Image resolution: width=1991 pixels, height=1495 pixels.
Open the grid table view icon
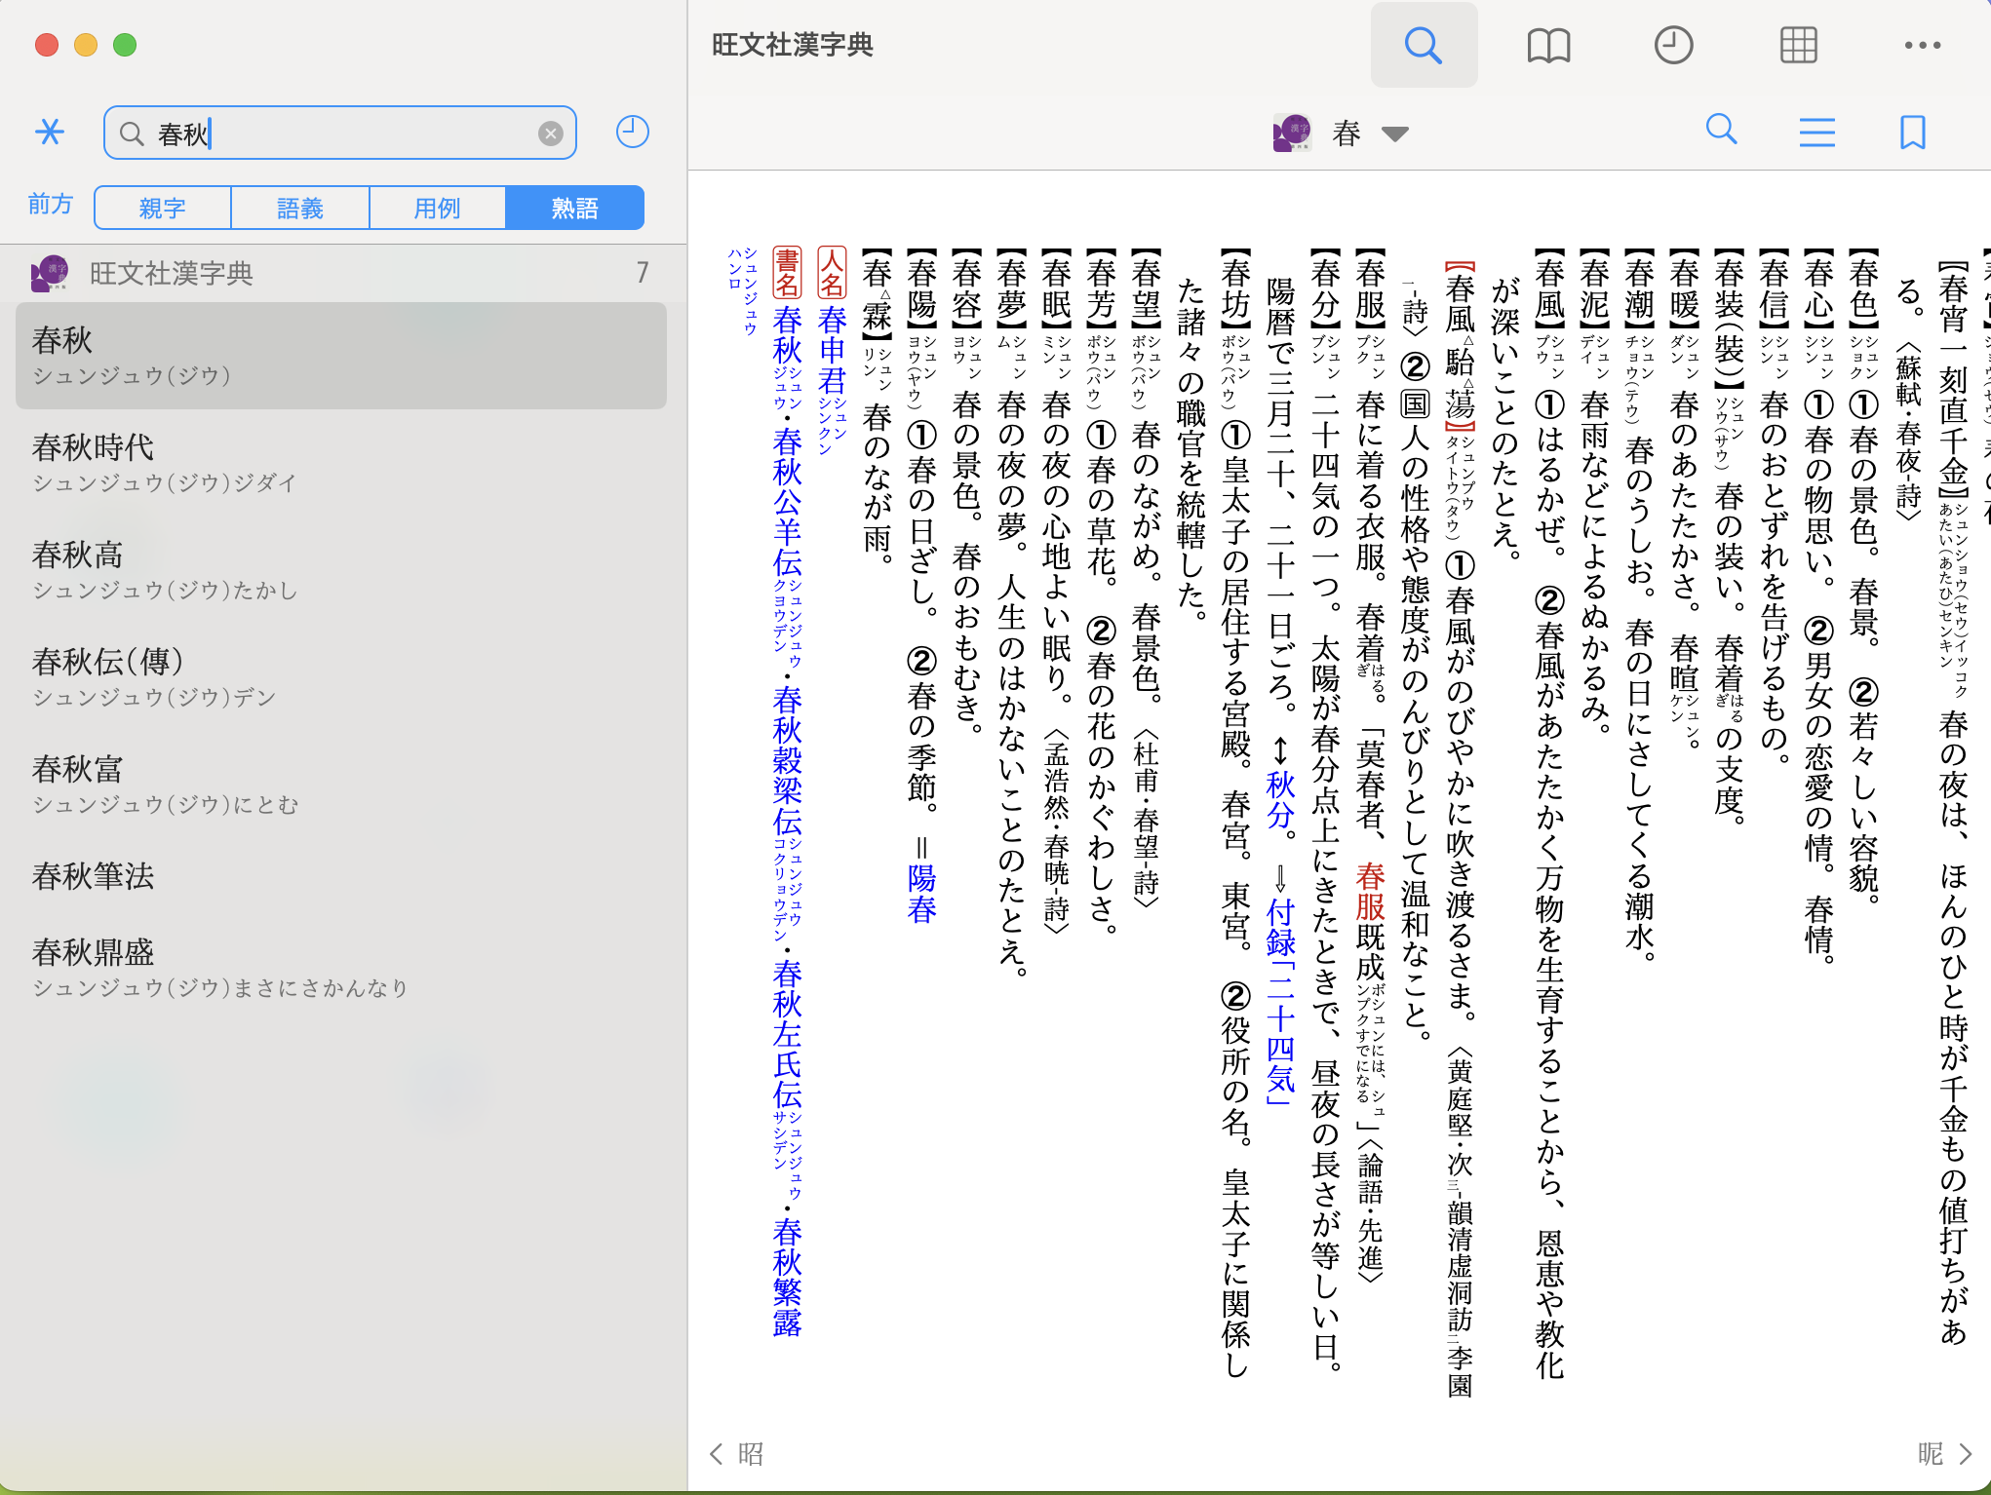1798,45
